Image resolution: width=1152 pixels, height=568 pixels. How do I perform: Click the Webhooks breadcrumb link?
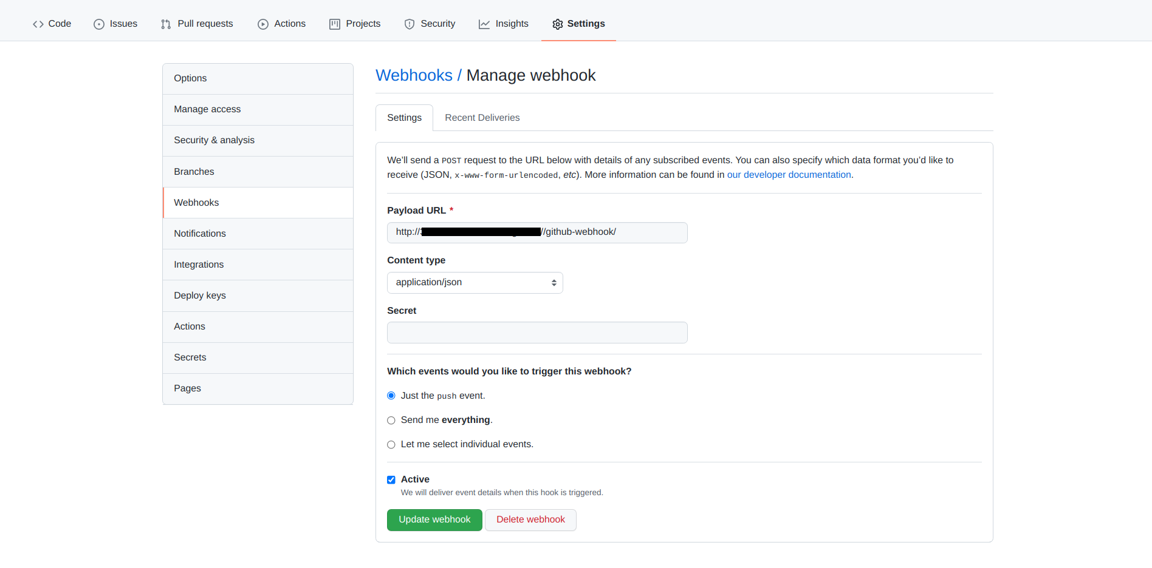click(x=414, y=75)
